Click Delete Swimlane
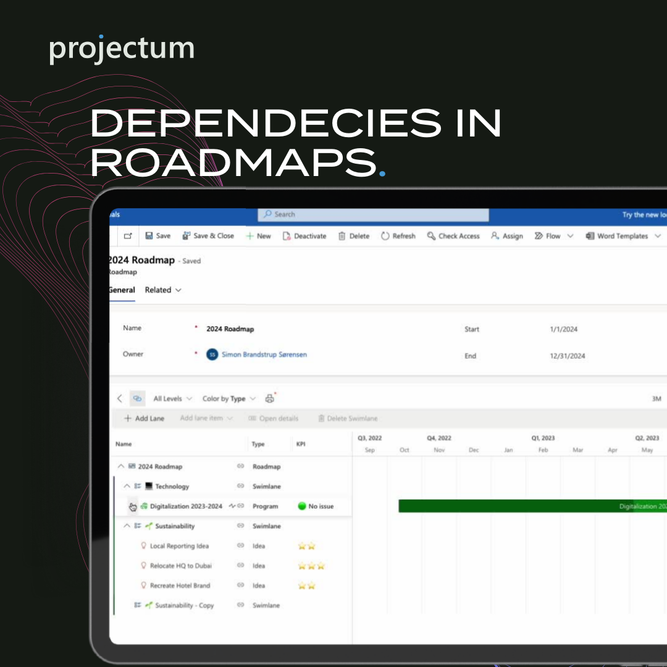This screenshot has height=667, width=667. pos(348,418)
